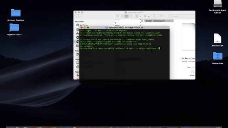The width and height of the screenshot is (228, 128).
Task: Switch Finder to column view
Action: [x=126, y=16]
